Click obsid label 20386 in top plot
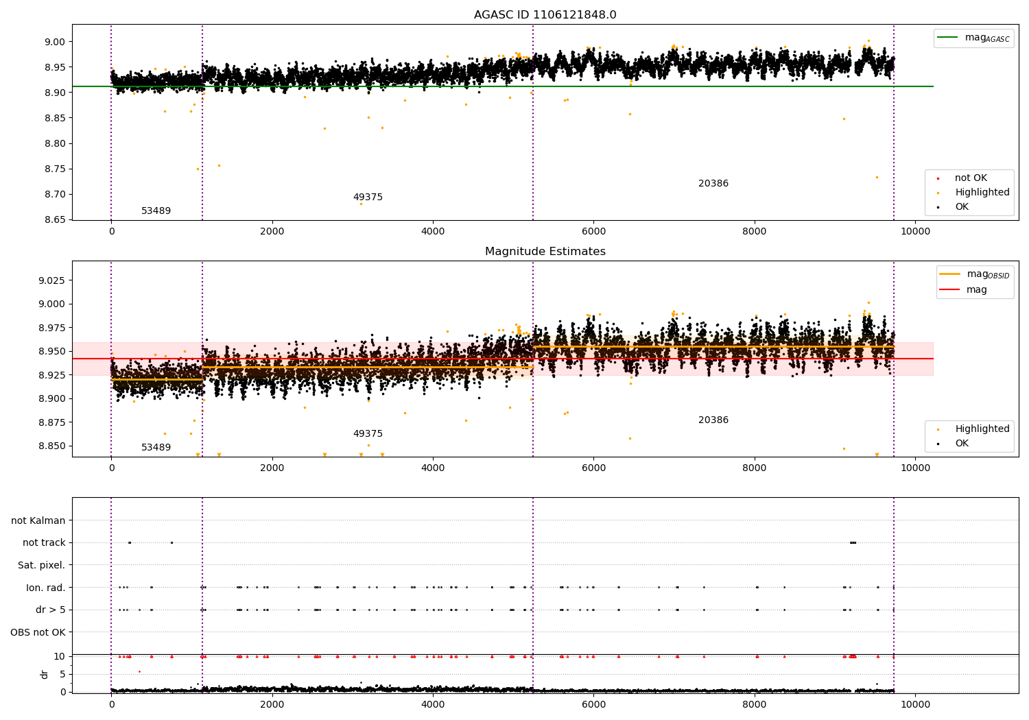 (x=713, y=184)
